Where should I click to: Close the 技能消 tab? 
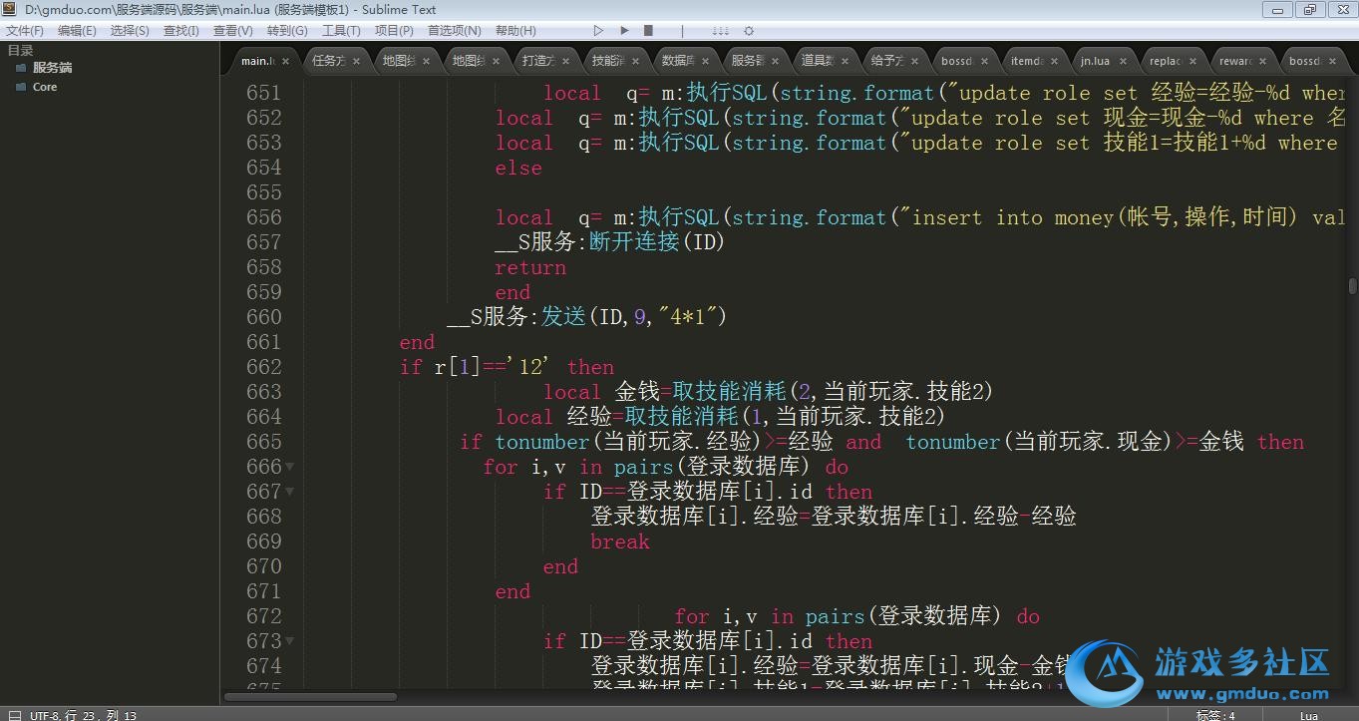pos(635,61)
